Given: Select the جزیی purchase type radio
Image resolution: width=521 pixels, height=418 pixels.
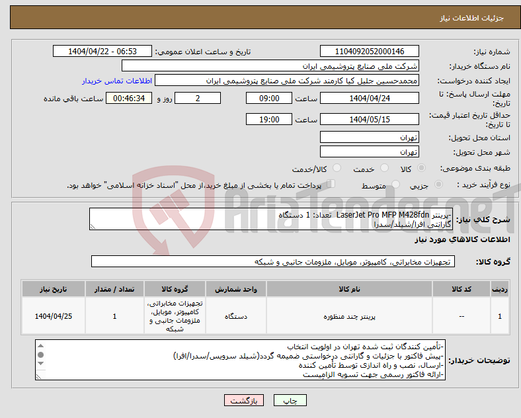Looking at the screenshot, I should click(438, 184).
